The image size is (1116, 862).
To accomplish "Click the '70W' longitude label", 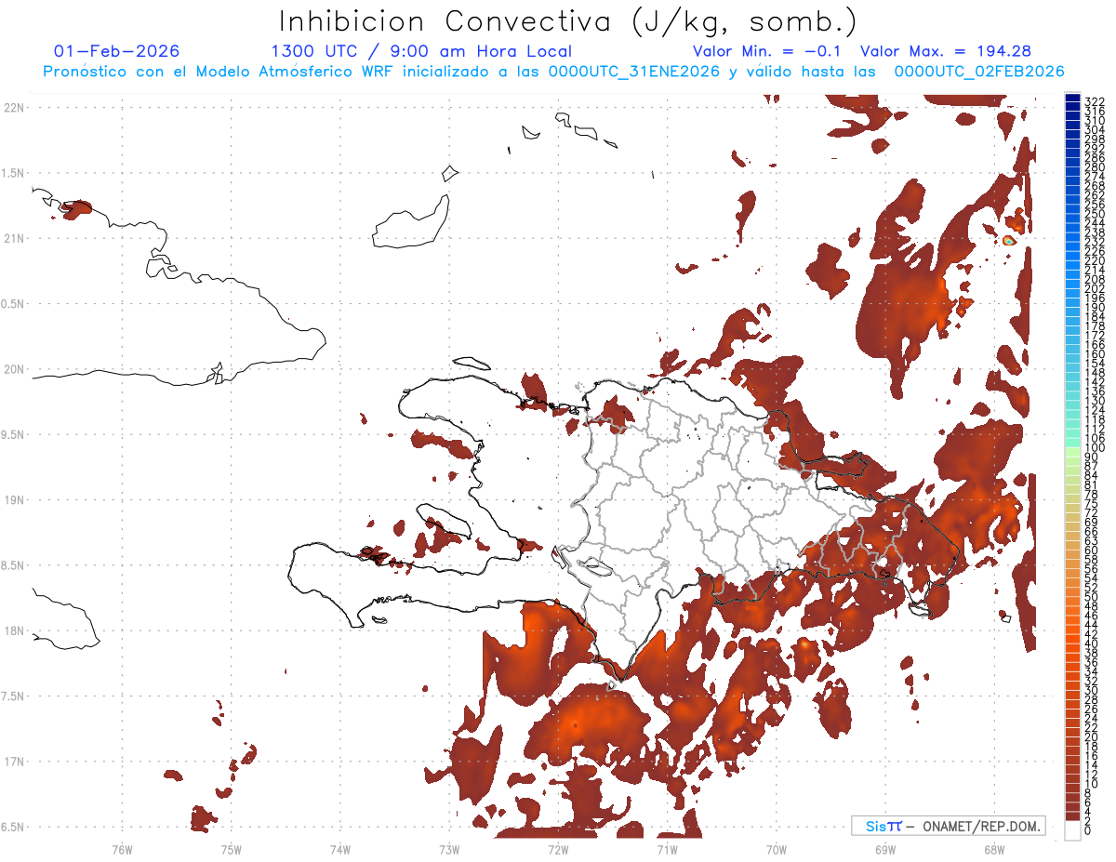I will (x=777, y=849).
